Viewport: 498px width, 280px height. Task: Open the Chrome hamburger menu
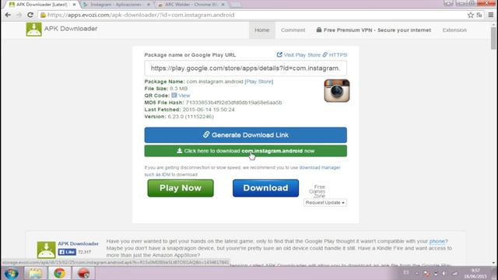pyautogui.click(x=491, y=15)
